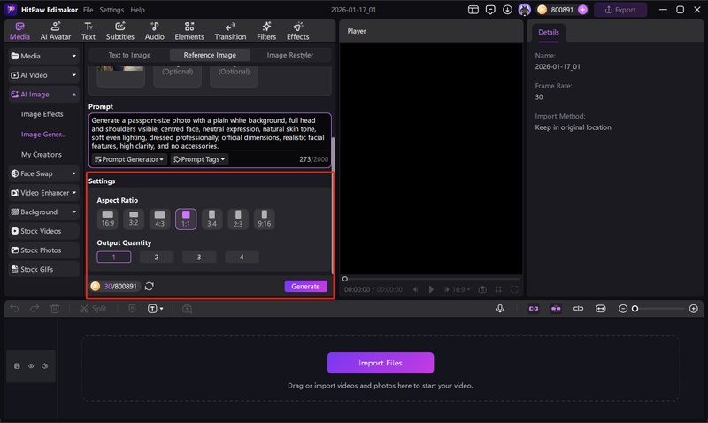This screenshot has width=708, height=423.
Task: Open the AI Avatar tool tab
Action: point(55,31)
